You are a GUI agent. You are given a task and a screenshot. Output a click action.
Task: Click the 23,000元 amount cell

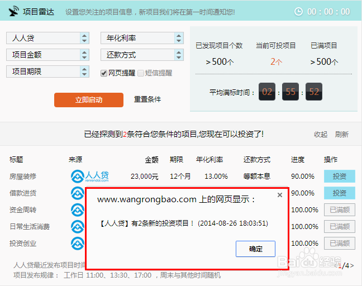coord(145,177)
